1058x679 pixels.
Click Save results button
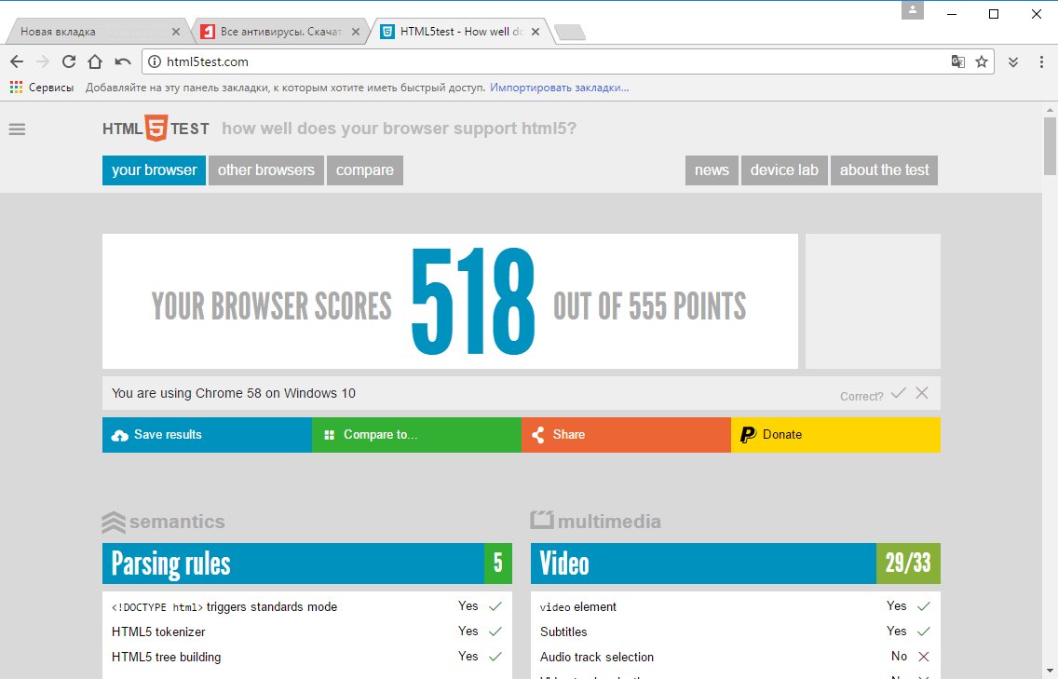click(207, 435)
